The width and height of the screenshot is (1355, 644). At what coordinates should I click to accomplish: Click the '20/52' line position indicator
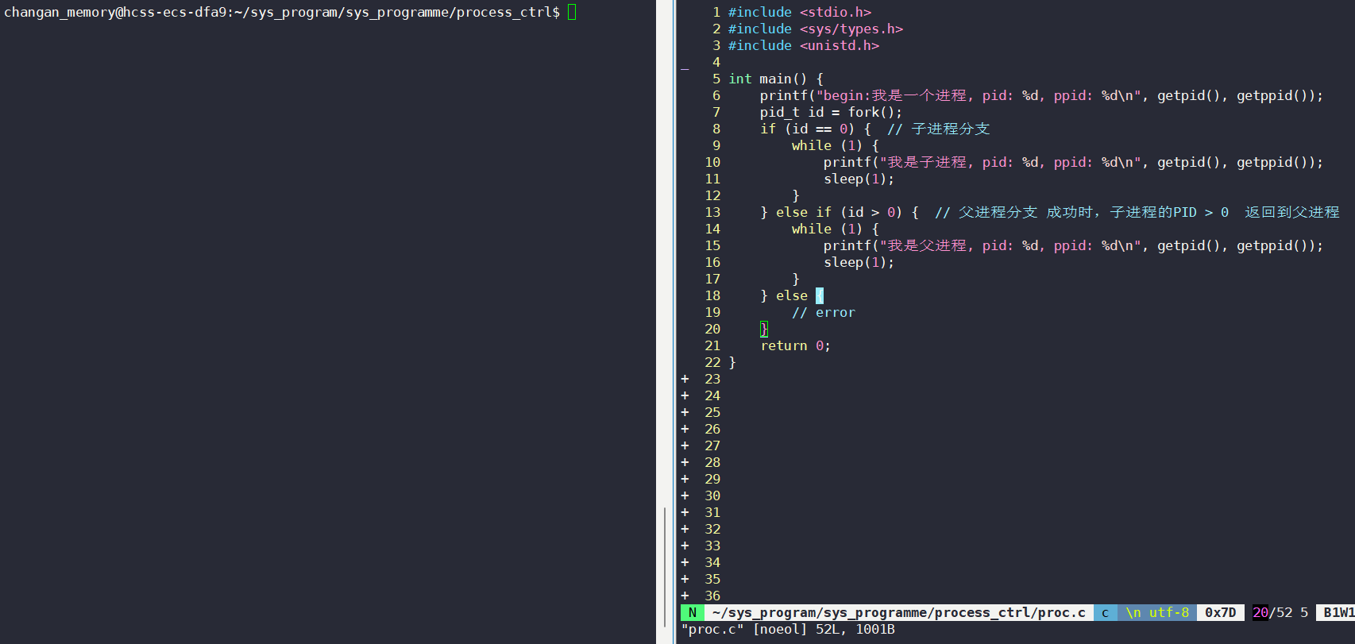point(1272,612)
